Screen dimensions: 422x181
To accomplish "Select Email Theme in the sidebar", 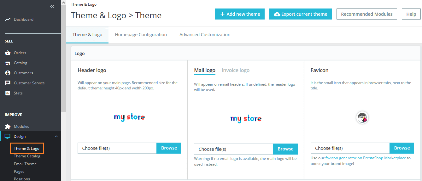I will 25,164.
